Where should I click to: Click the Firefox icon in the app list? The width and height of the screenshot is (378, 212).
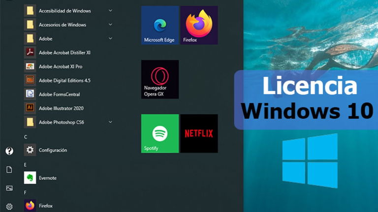[x=30, y=206]
